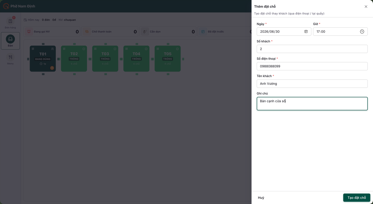This screenshot has height=204, width=373.
Task: Click the Chờ thanh toán status icon
Action: coord(87,32)
